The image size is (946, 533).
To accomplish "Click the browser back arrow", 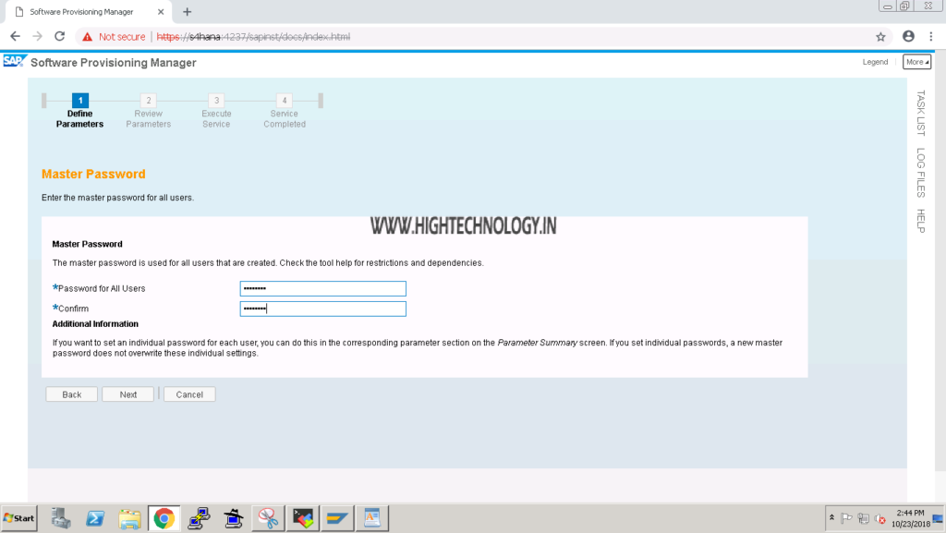I will [x=15, y=36].
